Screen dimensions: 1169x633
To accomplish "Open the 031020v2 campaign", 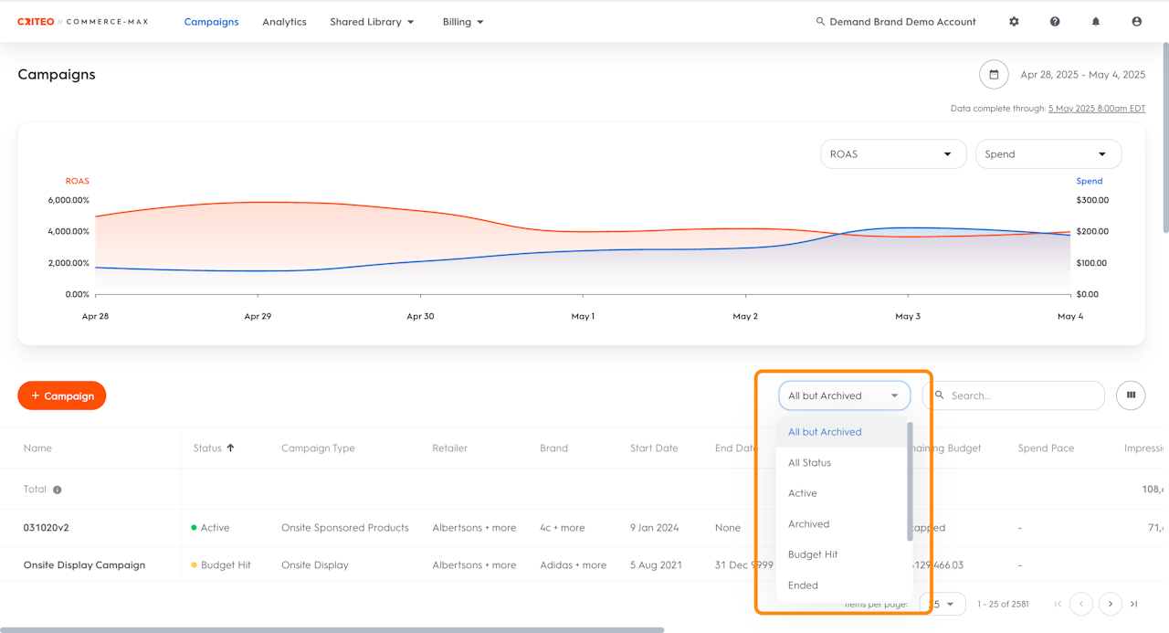I will 47,528.
